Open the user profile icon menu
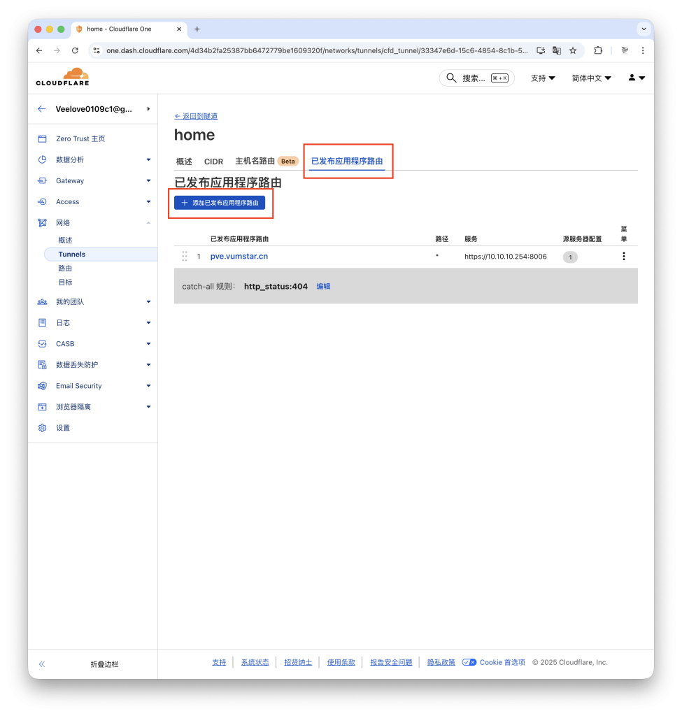The height and width of the screenshot is (716, 682). click(636, 78)
